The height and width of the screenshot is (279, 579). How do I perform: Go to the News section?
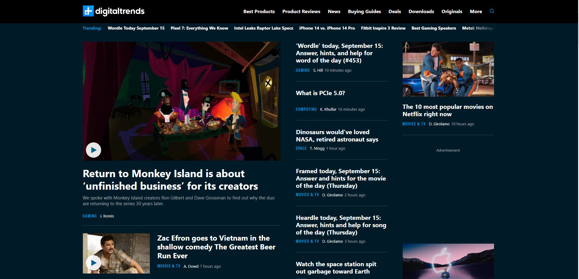click(334, 11)
